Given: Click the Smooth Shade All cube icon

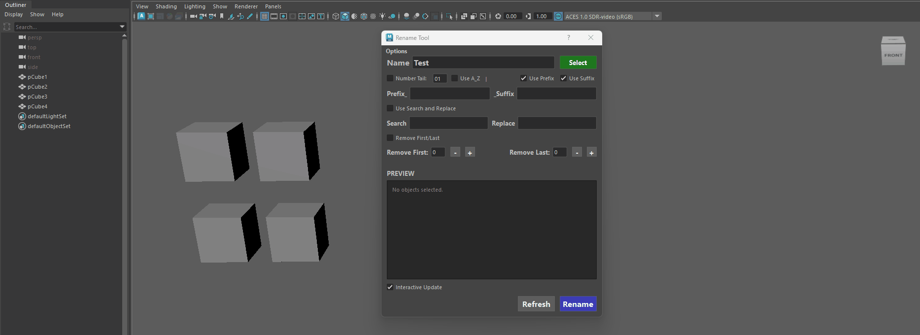Looking at the screenshot, I should [345, 16].
